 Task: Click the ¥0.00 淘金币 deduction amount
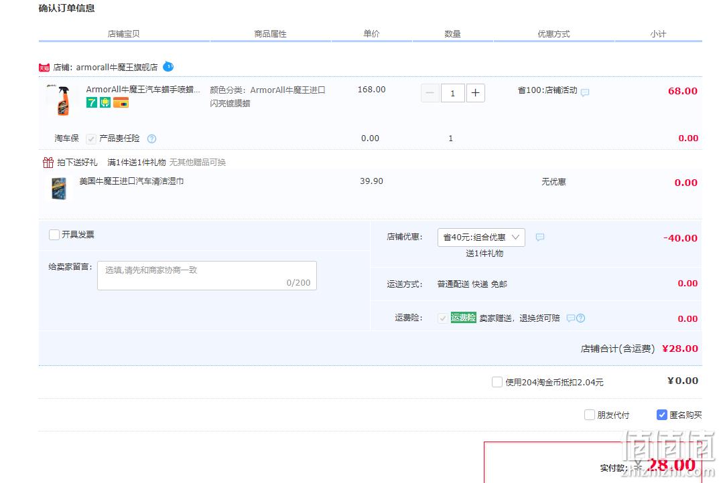coord(683,381)
